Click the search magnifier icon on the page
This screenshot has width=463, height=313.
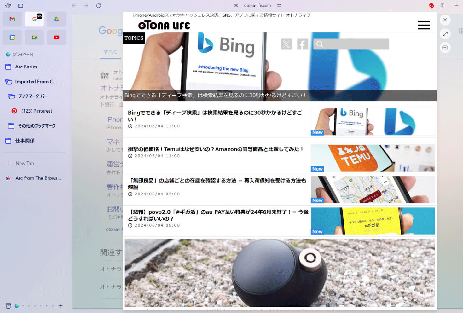coord(319,44)
